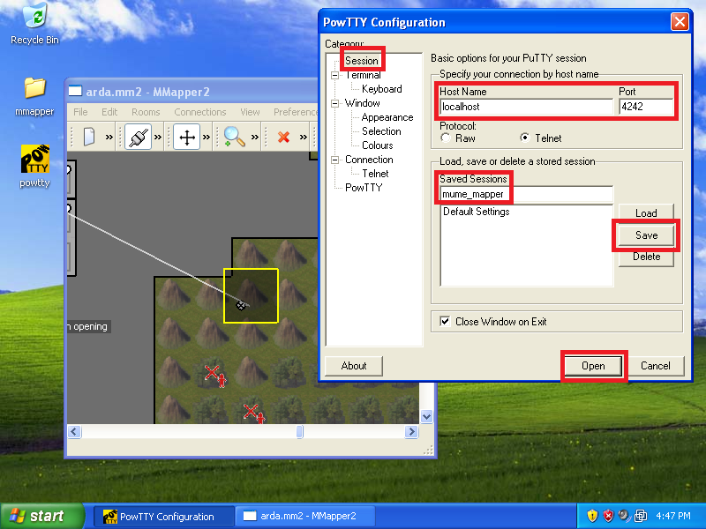706x529 pixels.
Task: Open the Recycle Bin desktop icon
Action: [x=34, y=24]
